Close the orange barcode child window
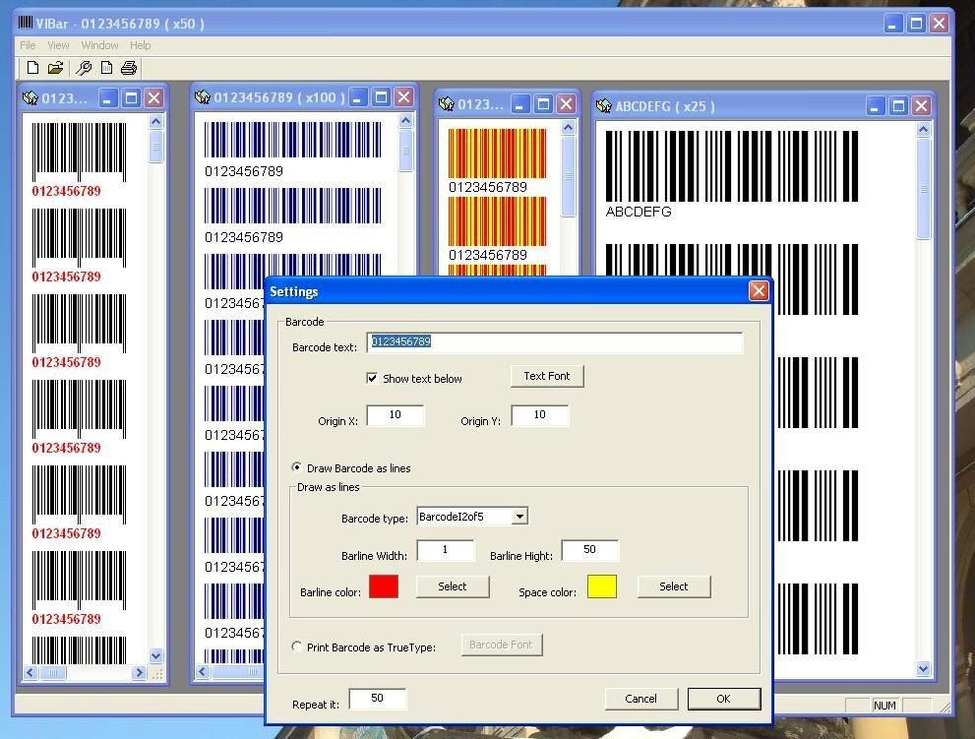The width and height of the screenshot is (975, 739). pos(566,104)
